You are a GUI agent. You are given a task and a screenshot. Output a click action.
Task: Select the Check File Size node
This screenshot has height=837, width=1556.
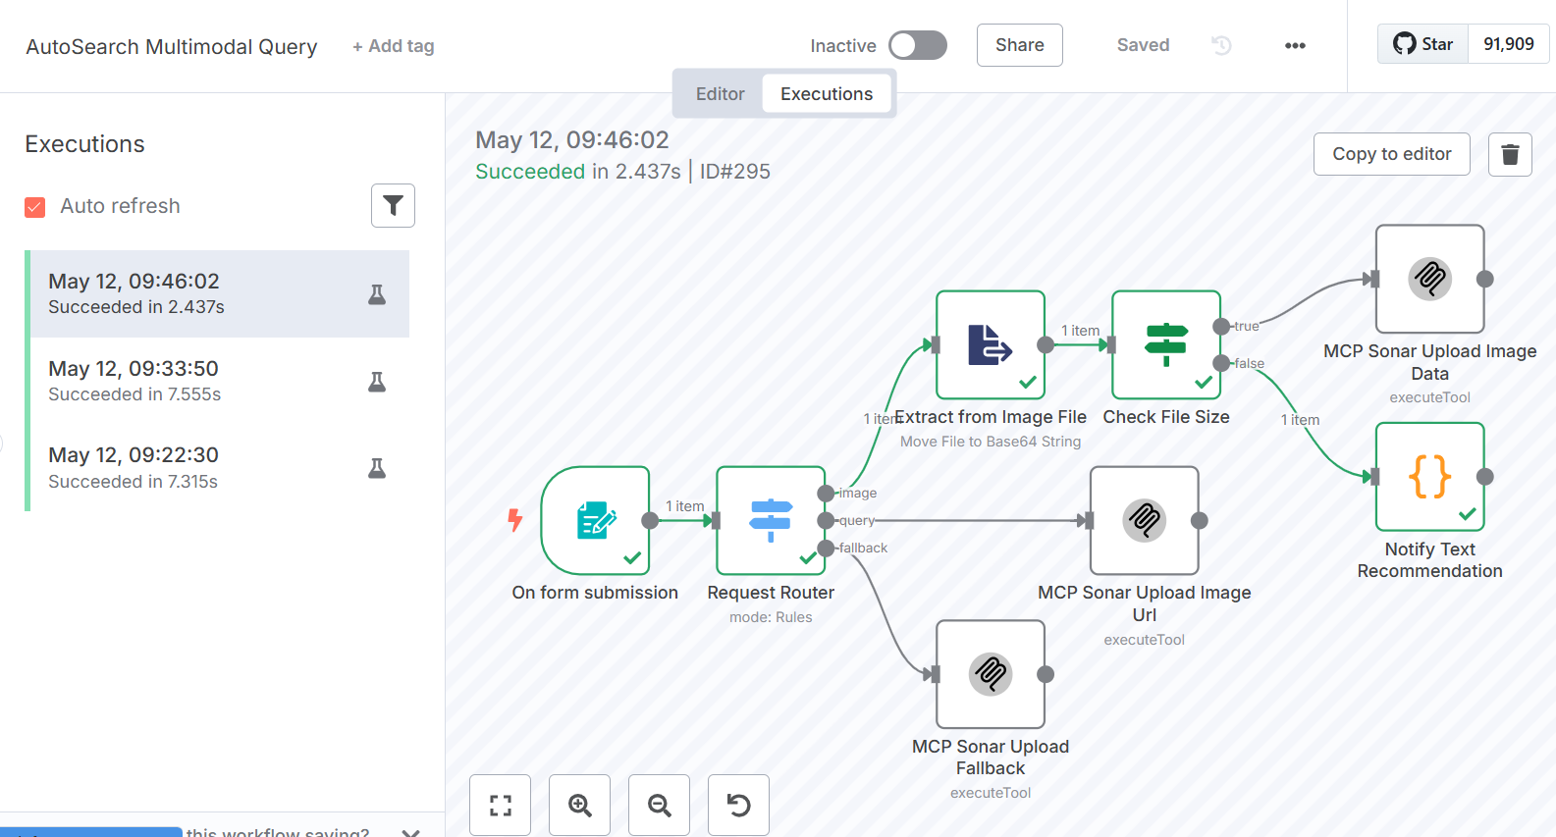click(1166, 344)
